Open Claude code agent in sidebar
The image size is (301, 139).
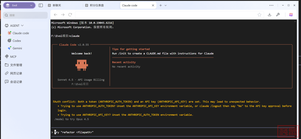click(x=21, y=33)
